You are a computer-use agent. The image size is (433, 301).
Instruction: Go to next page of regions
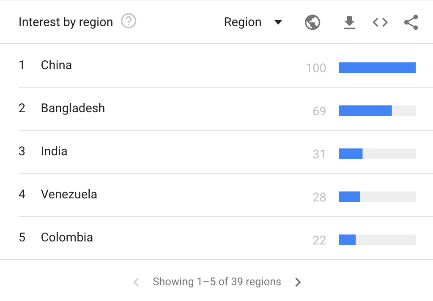pos(298,282)
